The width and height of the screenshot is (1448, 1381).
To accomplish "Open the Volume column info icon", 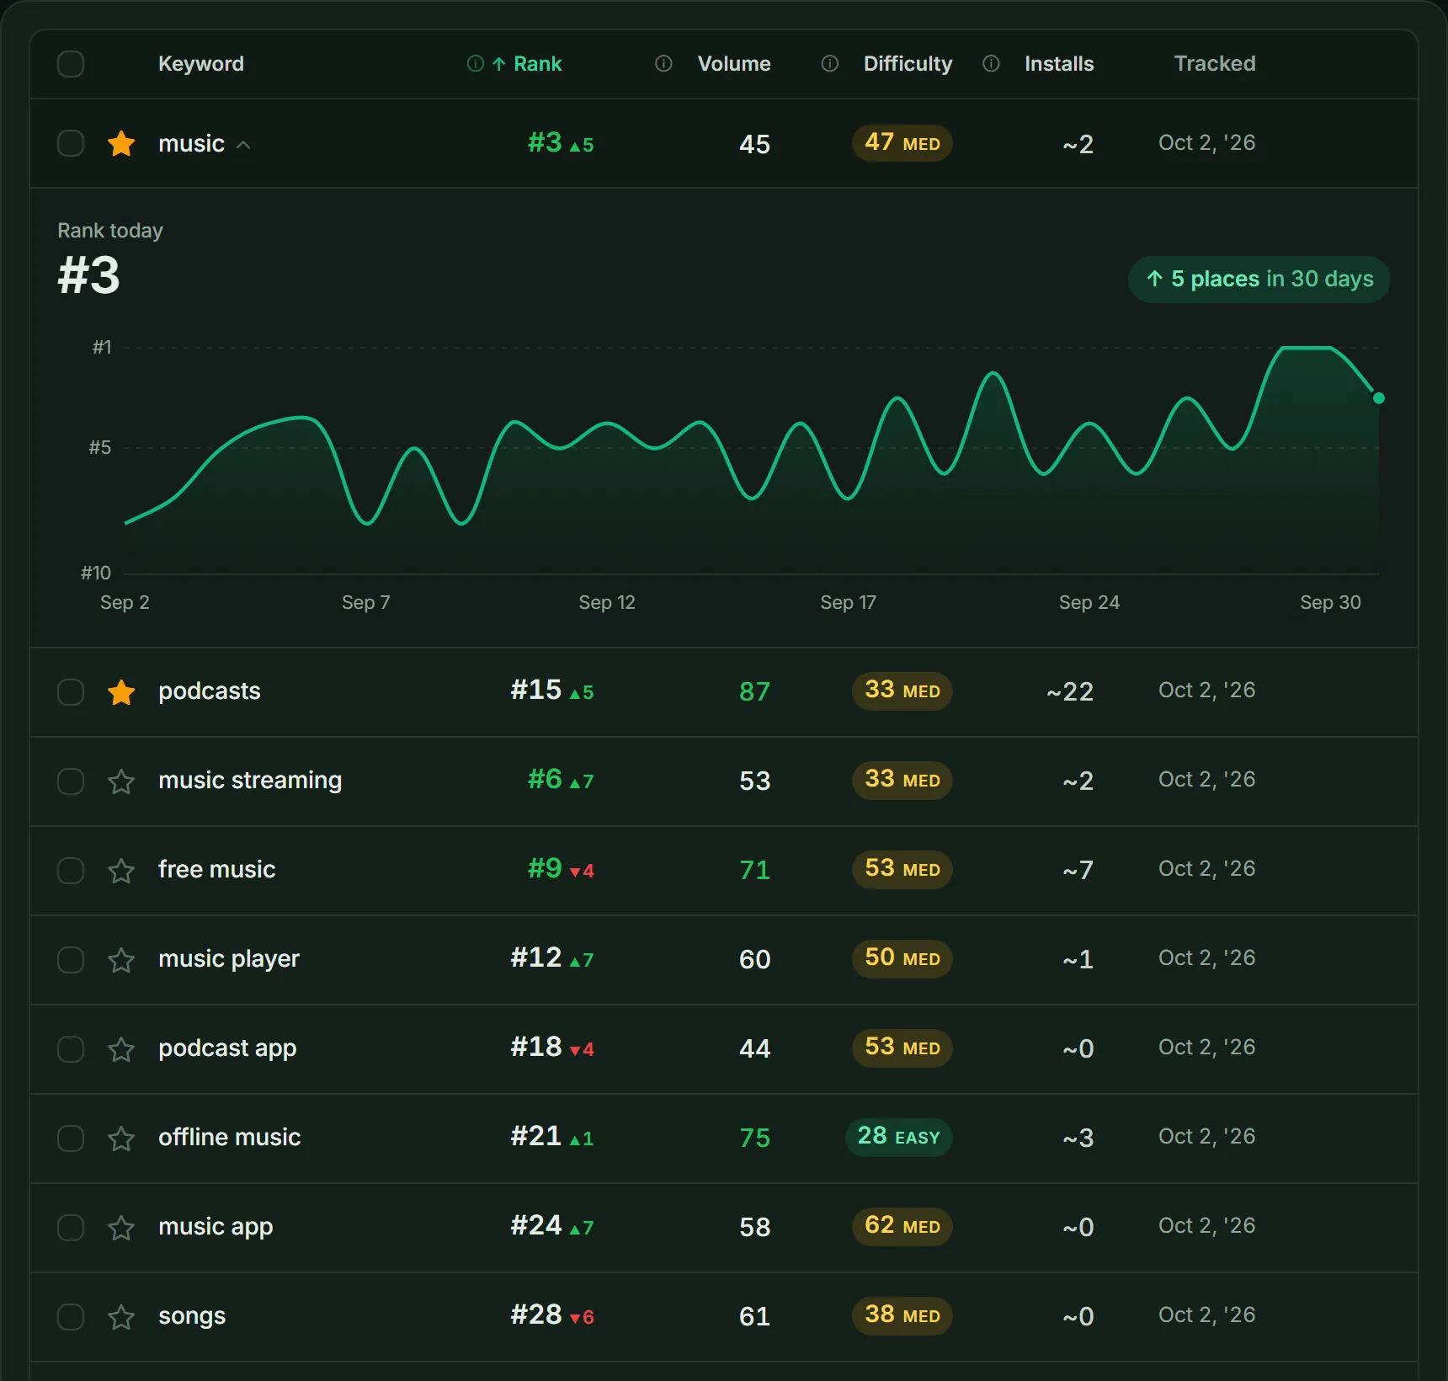I will (663, 64).
